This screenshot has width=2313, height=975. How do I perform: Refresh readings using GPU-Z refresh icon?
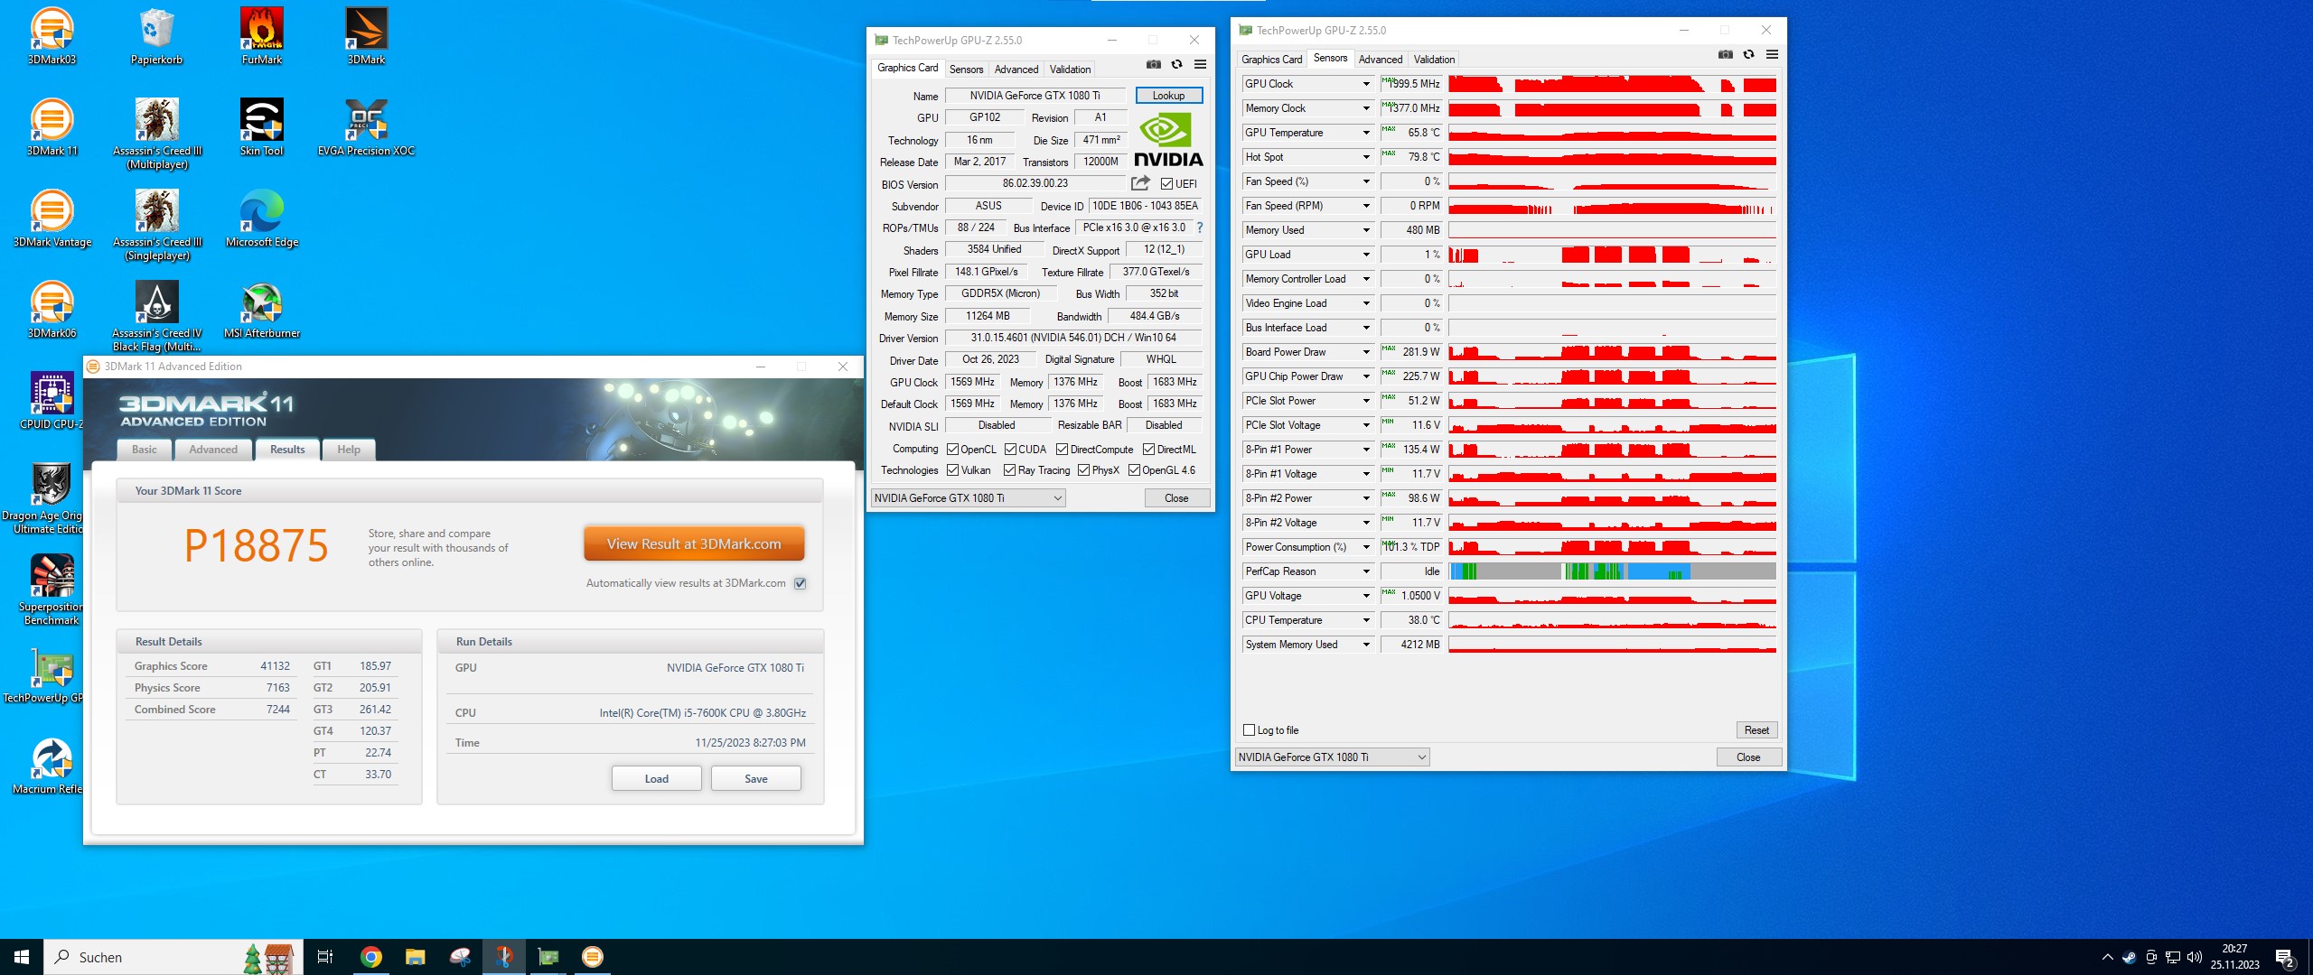(x=1176, y=64)
